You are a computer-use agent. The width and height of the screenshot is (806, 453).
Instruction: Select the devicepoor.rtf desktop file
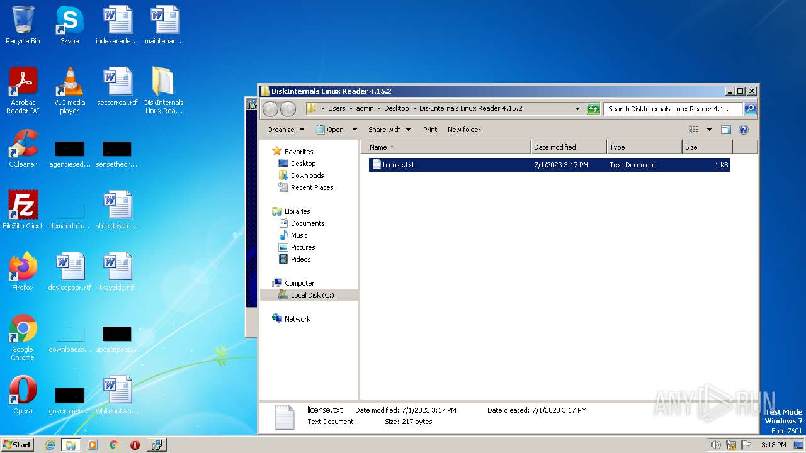69,272
